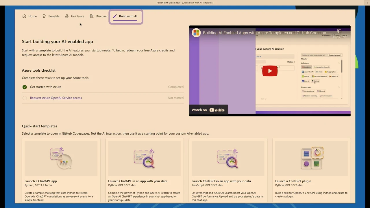Click Get started with Azure task
The width and height of the screenshot is (370, 208).
pos(45,87)
